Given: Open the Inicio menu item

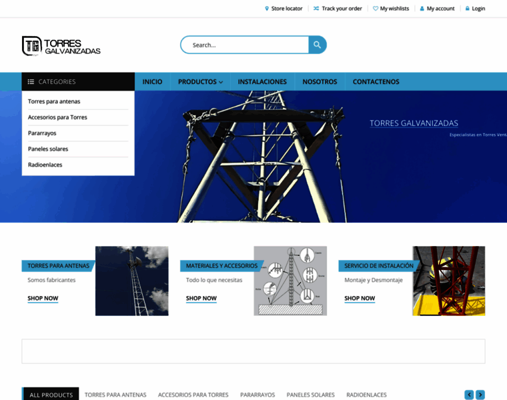Looking at the screenshot, I should point(152,82).
